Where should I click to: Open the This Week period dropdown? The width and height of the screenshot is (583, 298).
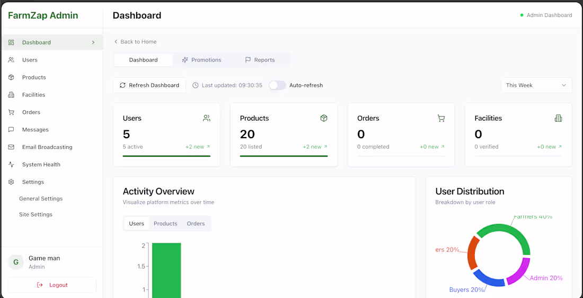point(536,85)
